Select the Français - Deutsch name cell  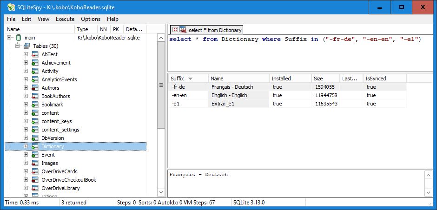pyautogui.click(x=238, y=87)
